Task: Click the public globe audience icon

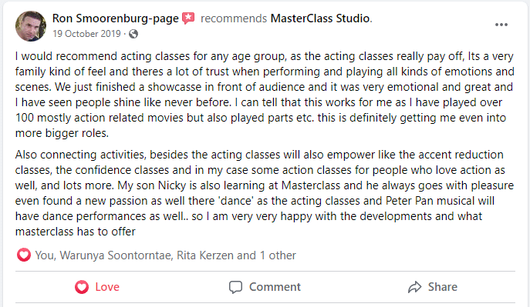Action: coord(133,34)
